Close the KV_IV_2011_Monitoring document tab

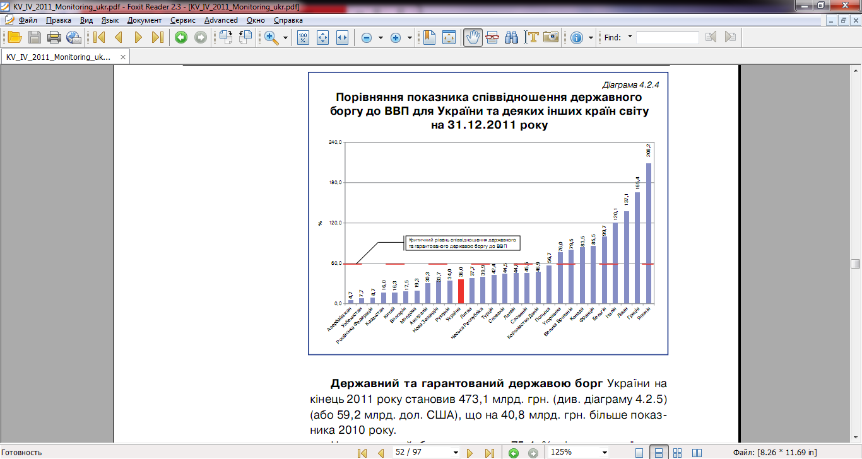coord(123,57)
